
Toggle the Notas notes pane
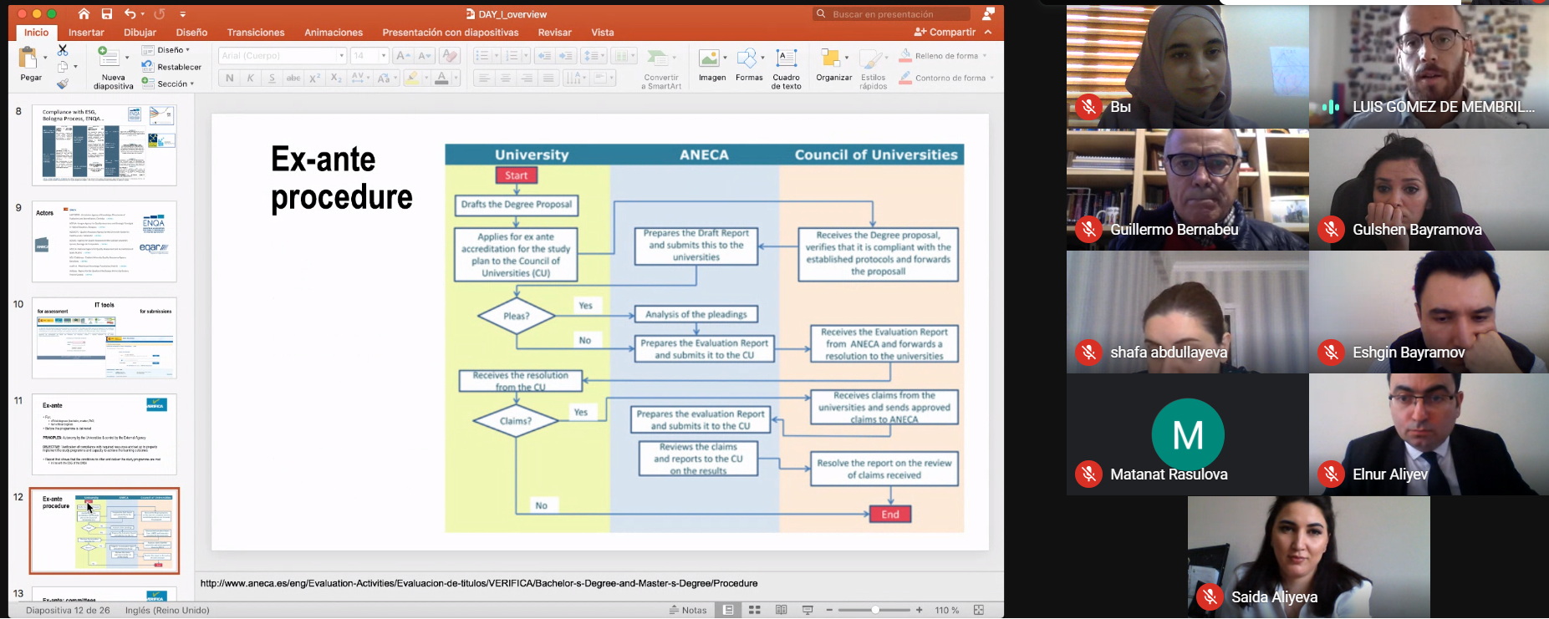tap(688, 610)
